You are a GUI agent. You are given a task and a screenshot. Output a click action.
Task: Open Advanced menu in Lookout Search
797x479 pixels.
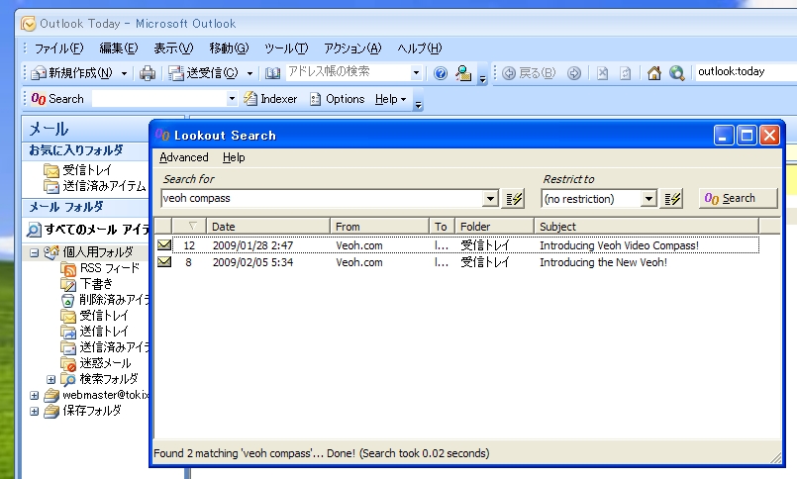pyautogui.click(x=184, y=157)
